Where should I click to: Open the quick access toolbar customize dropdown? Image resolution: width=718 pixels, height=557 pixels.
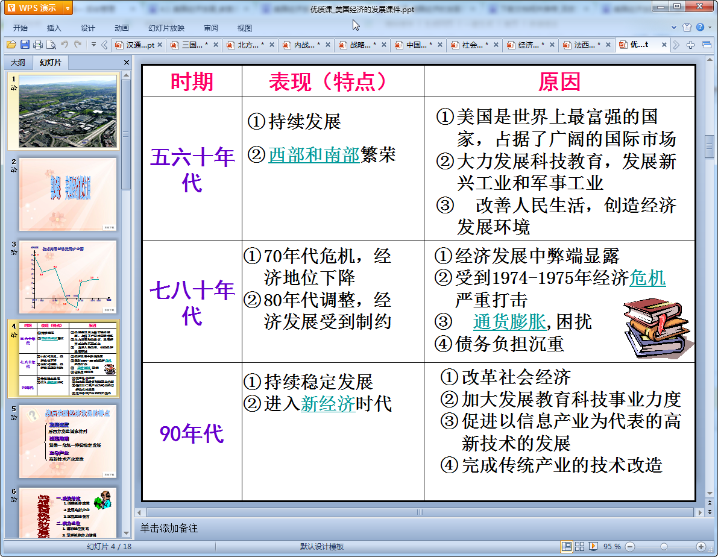tap(93, 45)
